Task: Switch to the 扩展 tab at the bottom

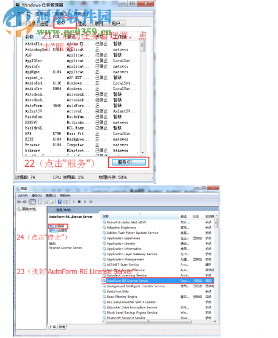Action: click(53, 327)
